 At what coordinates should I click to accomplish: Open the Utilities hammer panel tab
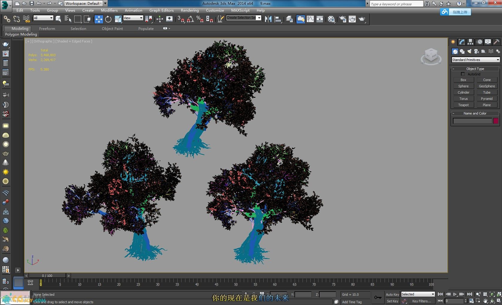pyautogui.click(x=496, y=42)
